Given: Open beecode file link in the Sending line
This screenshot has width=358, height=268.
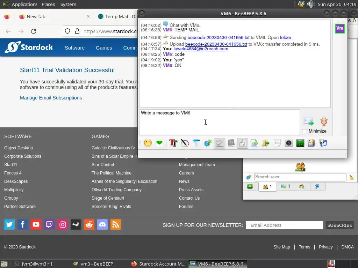Looking at the screenshot, I should point(218,38).
